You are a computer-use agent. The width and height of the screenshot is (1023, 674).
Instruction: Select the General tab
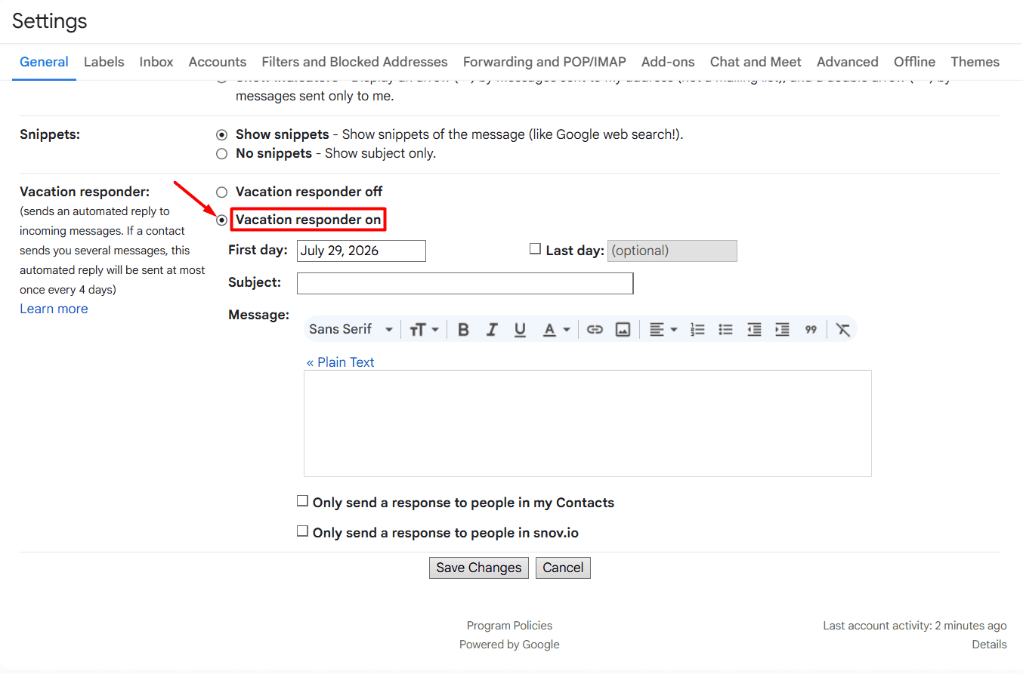point(44,62)
